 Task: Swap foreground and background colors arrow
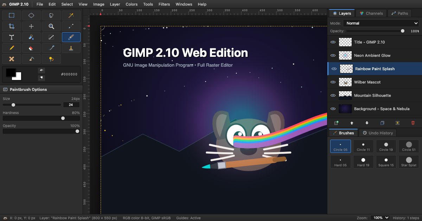point(41,70)
